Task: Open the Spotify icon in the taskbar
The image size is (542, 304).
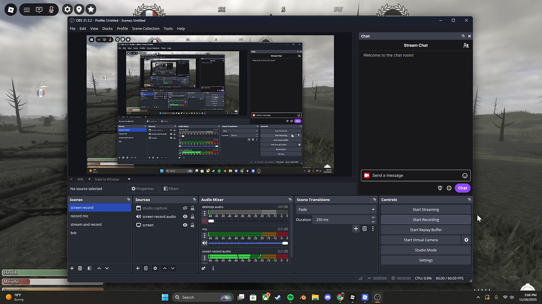Action: pyautogui.click(x=291, y=297)
